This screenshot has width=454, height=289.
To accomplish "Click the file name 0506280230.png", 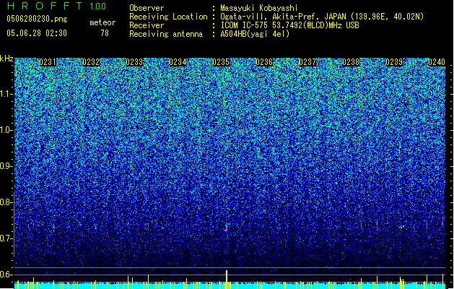I will [x=37, y=19].
